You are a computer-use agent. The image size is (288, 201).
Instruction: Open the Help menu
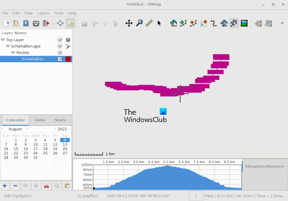(72, 13)
